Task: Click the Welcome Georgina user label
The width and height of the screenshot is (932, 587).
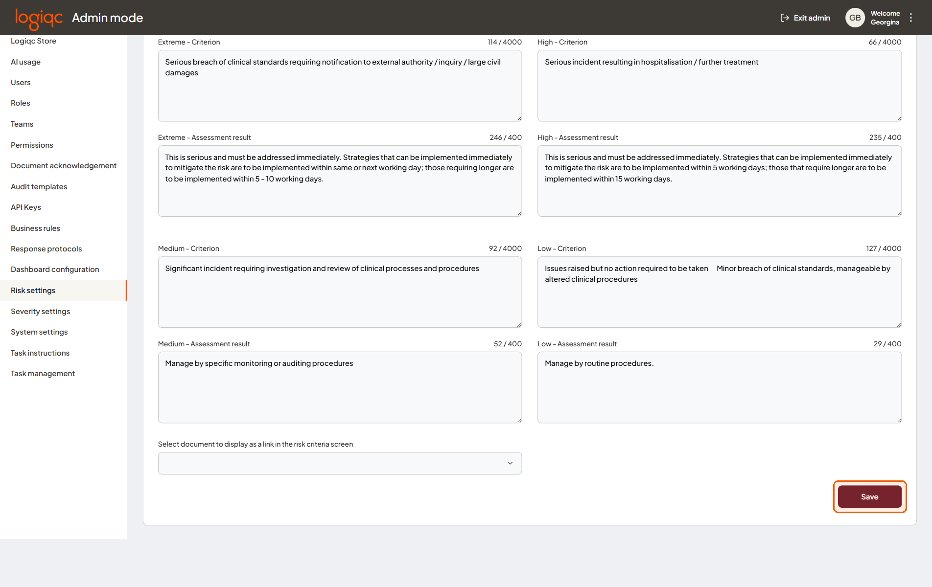Action: (885, 18)
